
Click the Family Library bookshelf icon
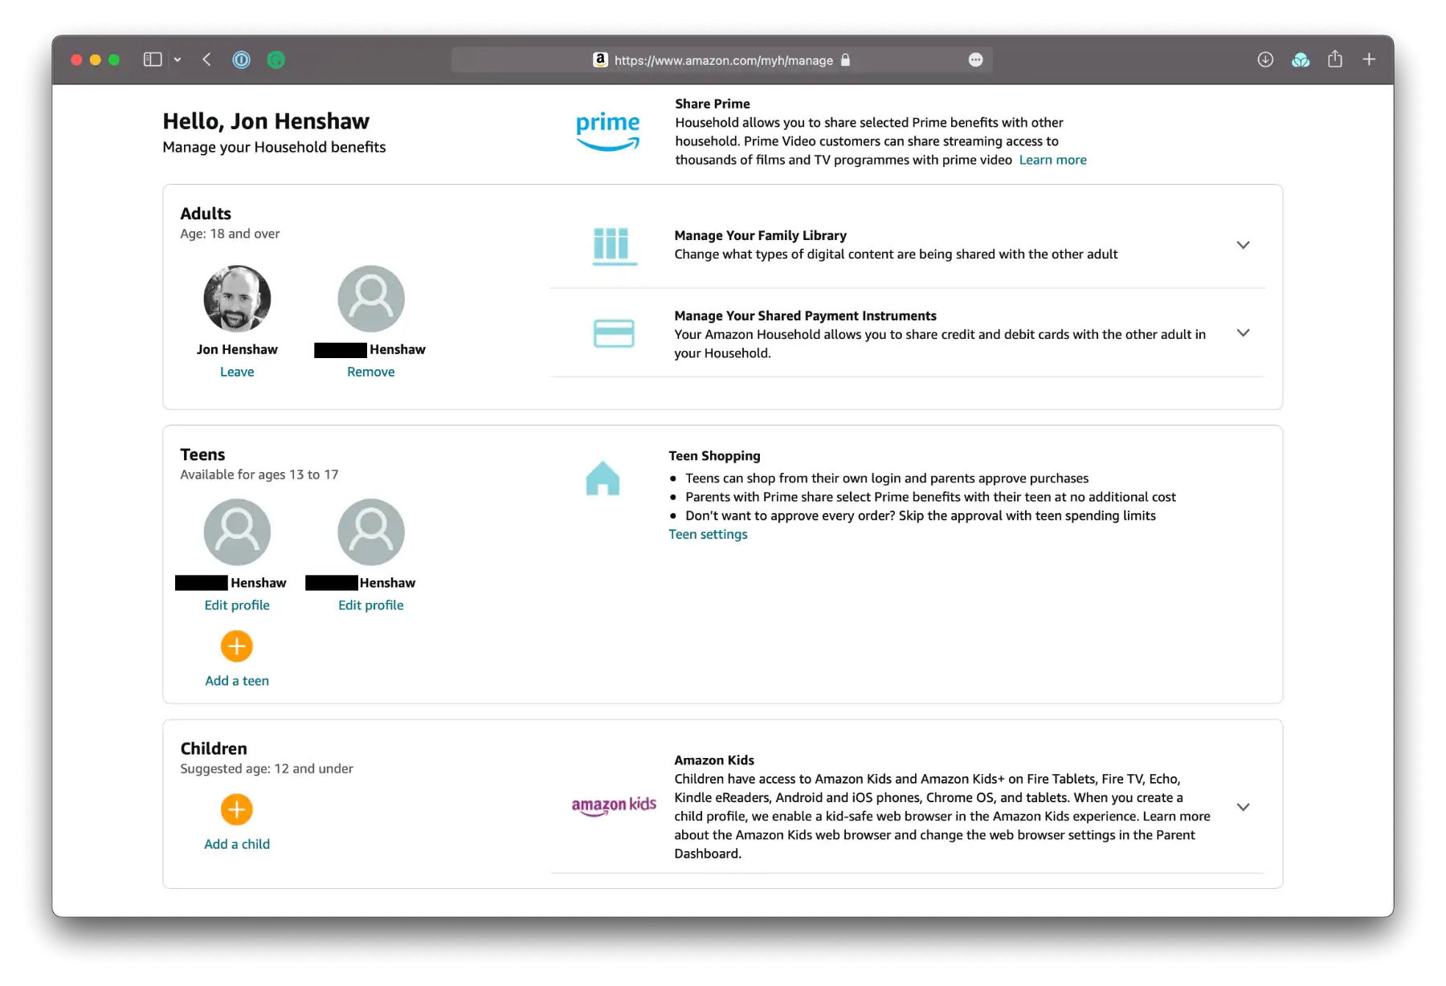pyautogui.click(x=614, y=246)
